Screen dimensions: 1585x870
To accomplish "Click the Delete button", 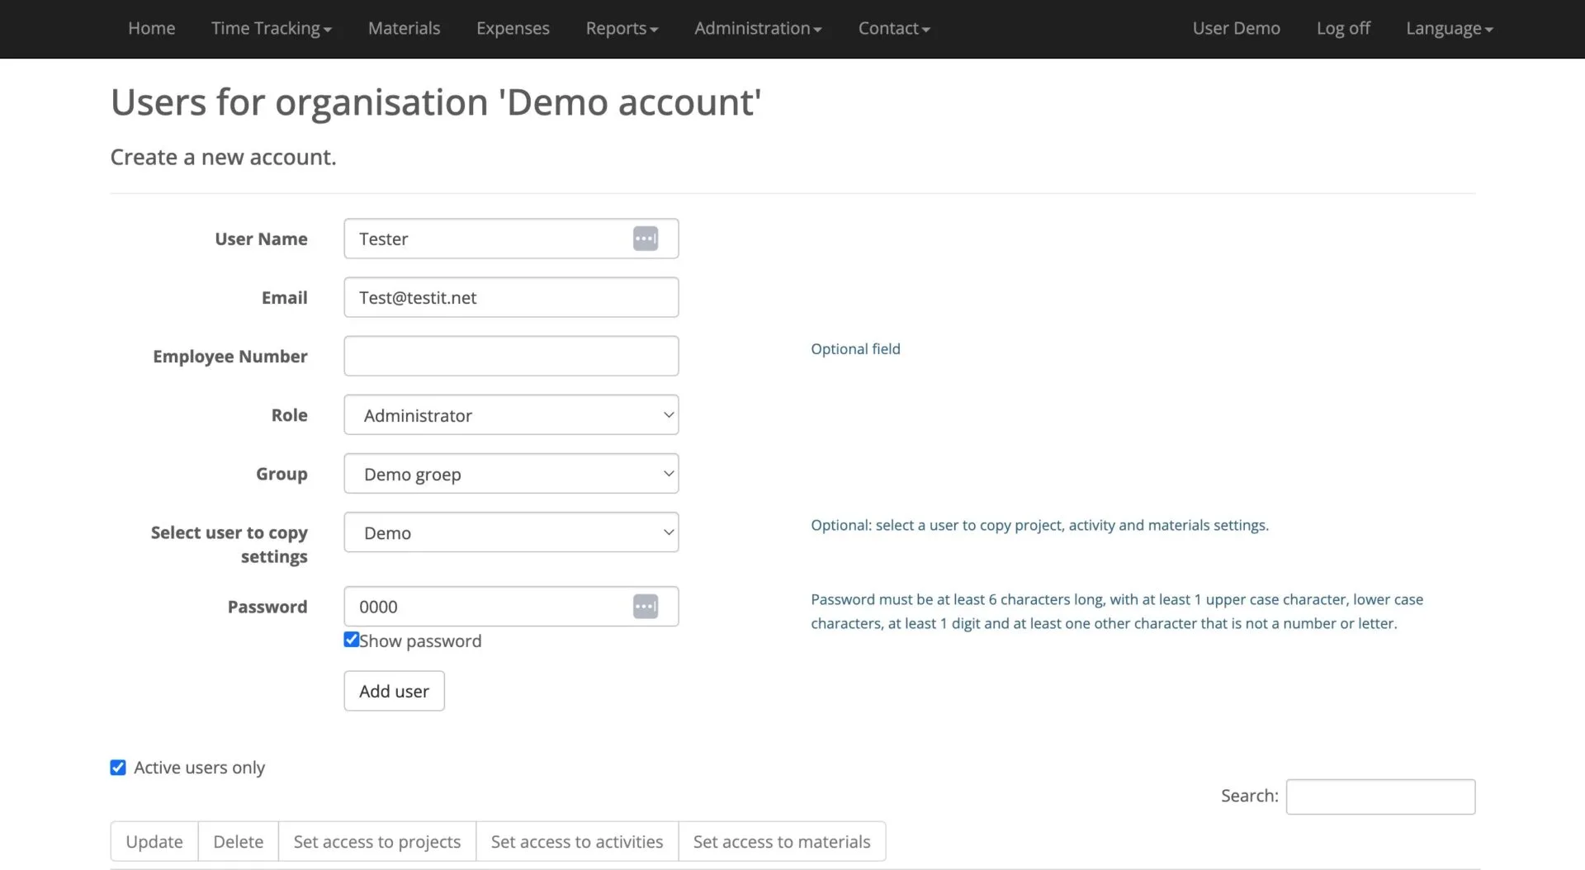I will click(x=238, y=841).
